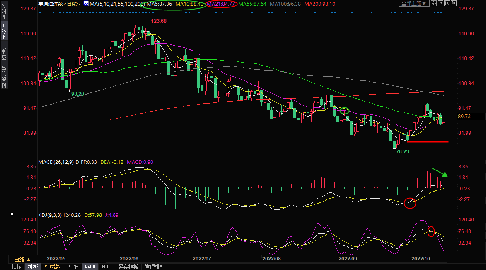Screen dimensions: 486x270
Task: Click the 管理模板 button
Action: pyautogui.click(x=155, y=267)
